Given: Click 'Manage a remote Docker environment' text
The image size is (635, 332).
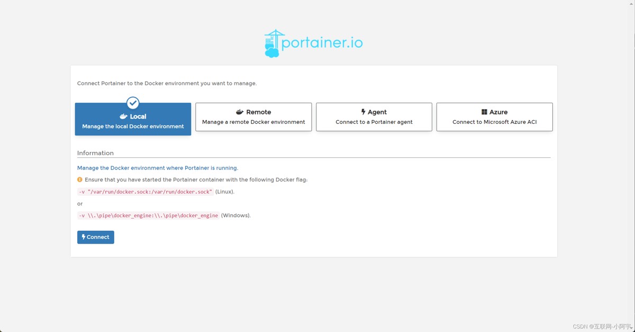Looking at the screenshot, I should pos(253,122).
